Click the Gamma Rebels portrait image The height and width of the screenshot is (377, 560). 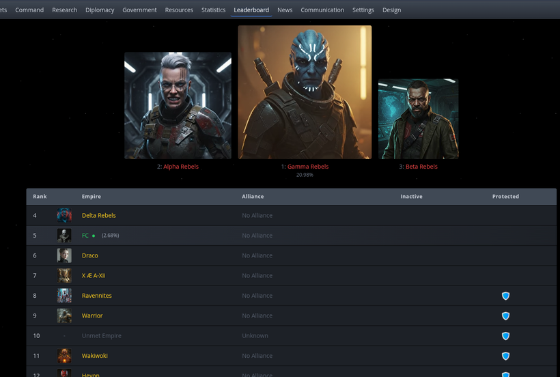click(x=305, y=92)
